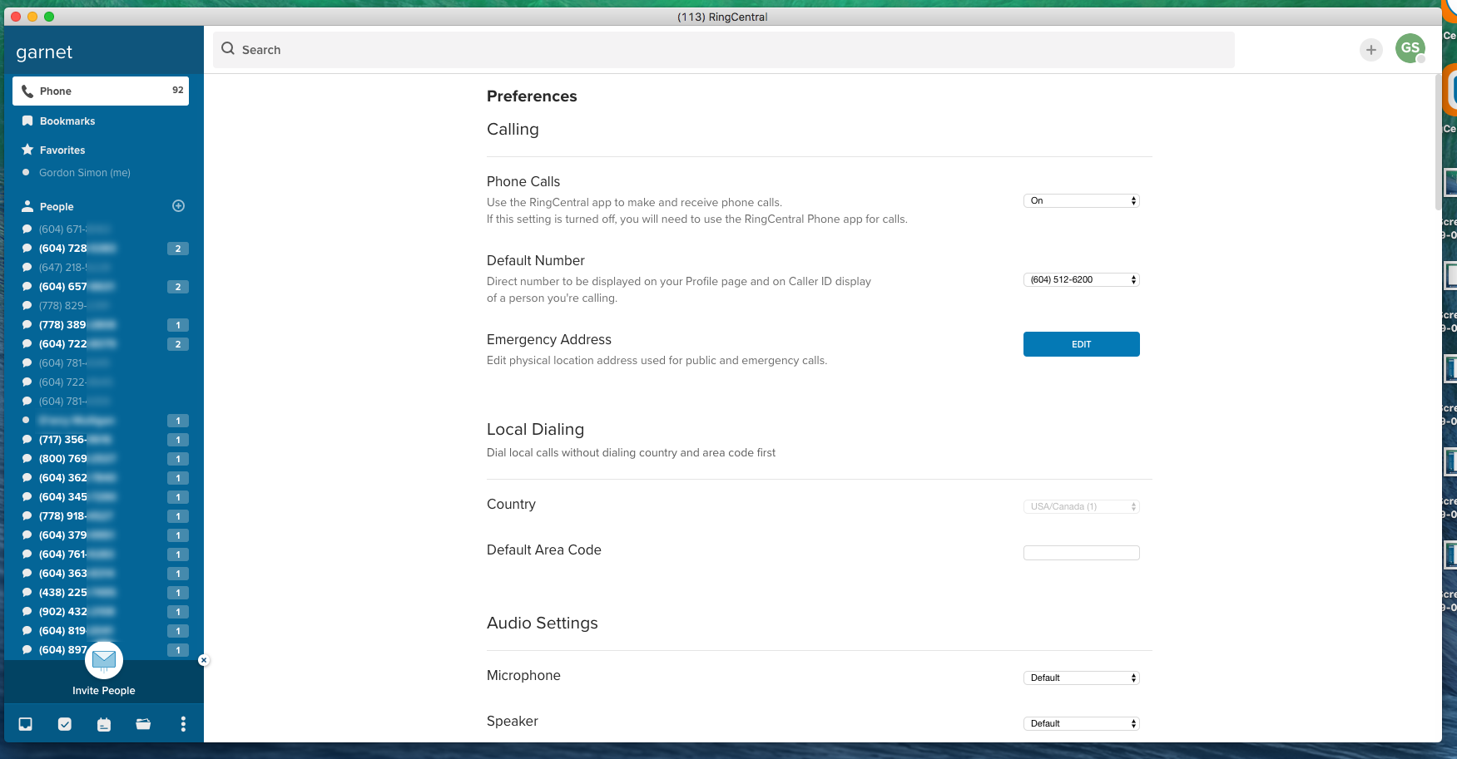This screenshot has height=759, width=1457.
Task: Open Bookmarks in the sidebar
Action: tap(67, 121)
